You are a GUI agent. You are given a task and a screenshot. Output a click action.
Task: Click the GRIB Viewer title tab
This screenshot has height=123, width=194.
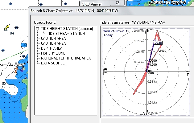(92, 4)
